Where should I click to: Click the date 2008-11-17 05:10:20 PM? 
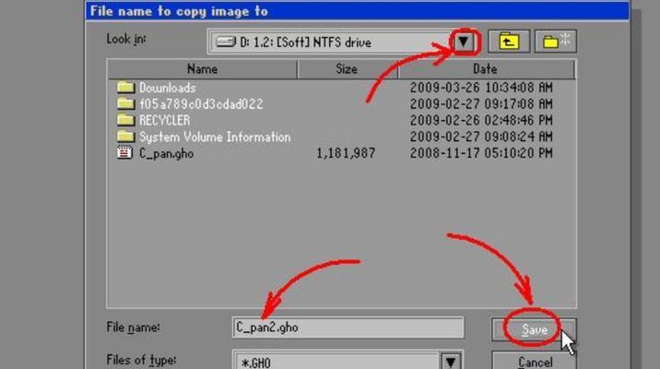pos(481,153)
